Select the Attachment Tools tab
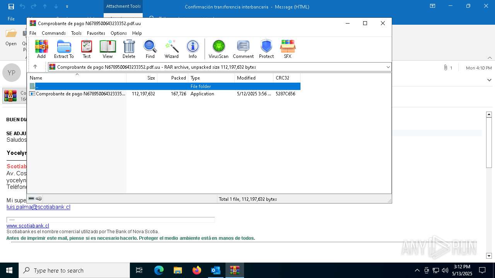 [123, 6]
